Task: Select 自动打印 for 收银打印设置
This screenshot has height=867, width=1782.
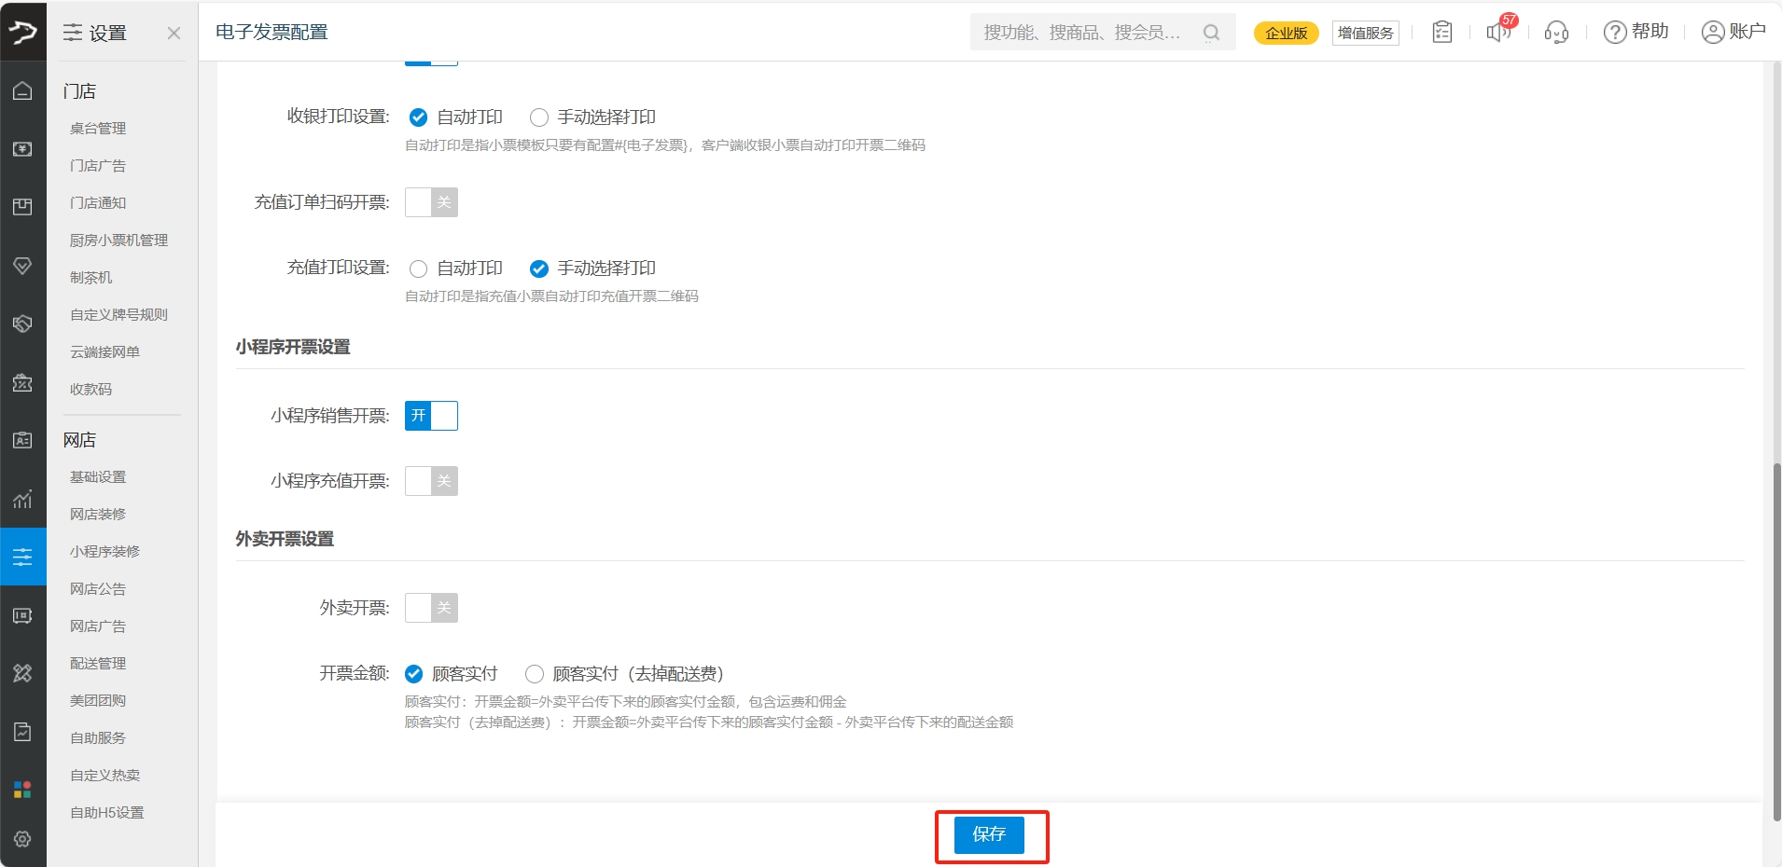Action: [418, 117]
